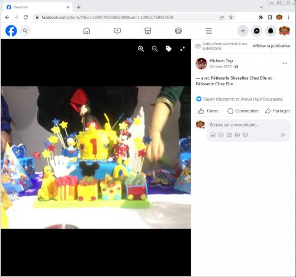Click the Partager button
296x277 pixels.
[278, 111]
